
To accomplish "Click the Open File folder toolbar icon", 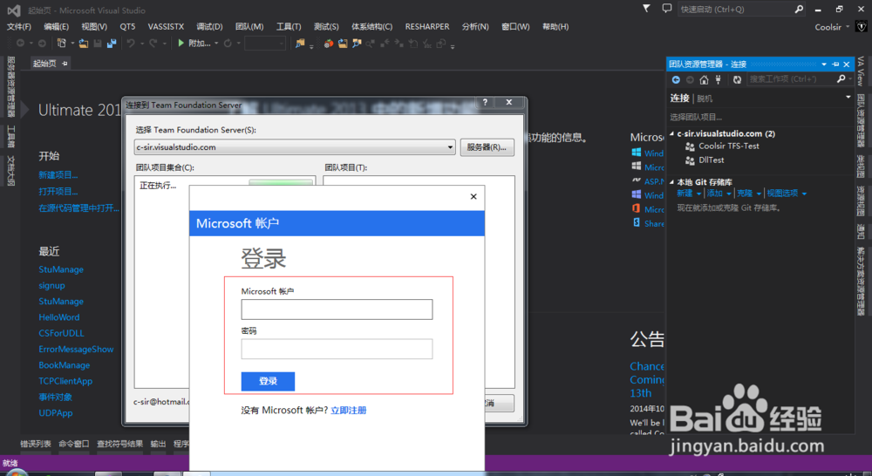I will 84,43.
